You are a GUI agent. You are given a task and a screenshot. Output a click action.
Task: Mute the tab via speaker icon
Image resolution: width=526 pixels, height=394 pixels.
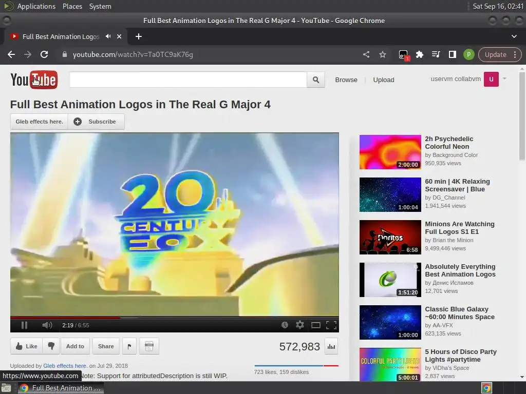[x=108, y=36]
